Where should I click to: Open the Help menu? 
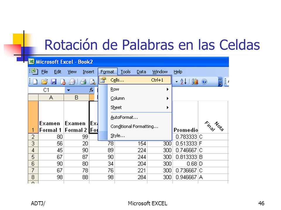tap(178, 72)
